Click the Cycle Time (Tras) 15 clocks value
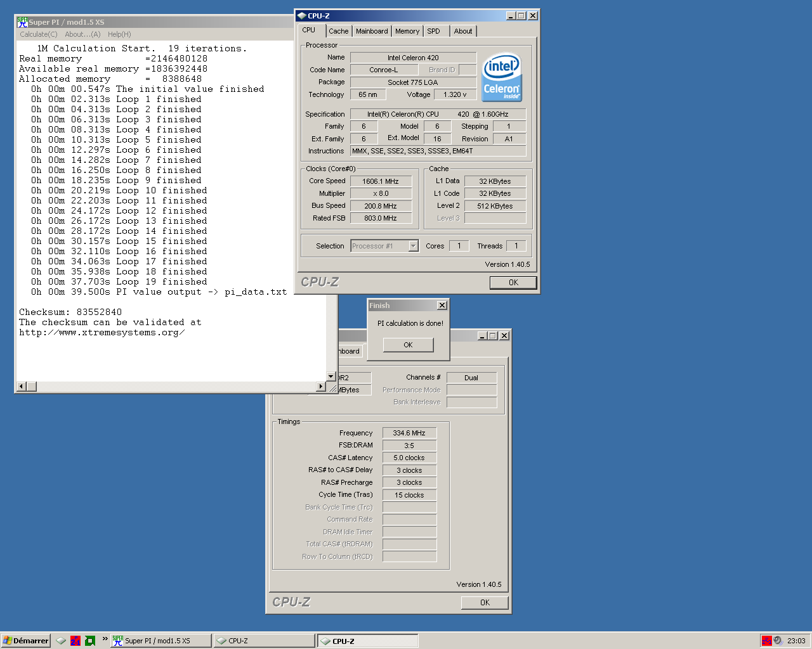The height and width of the screenshot is (649, 812). pos(409,495)
